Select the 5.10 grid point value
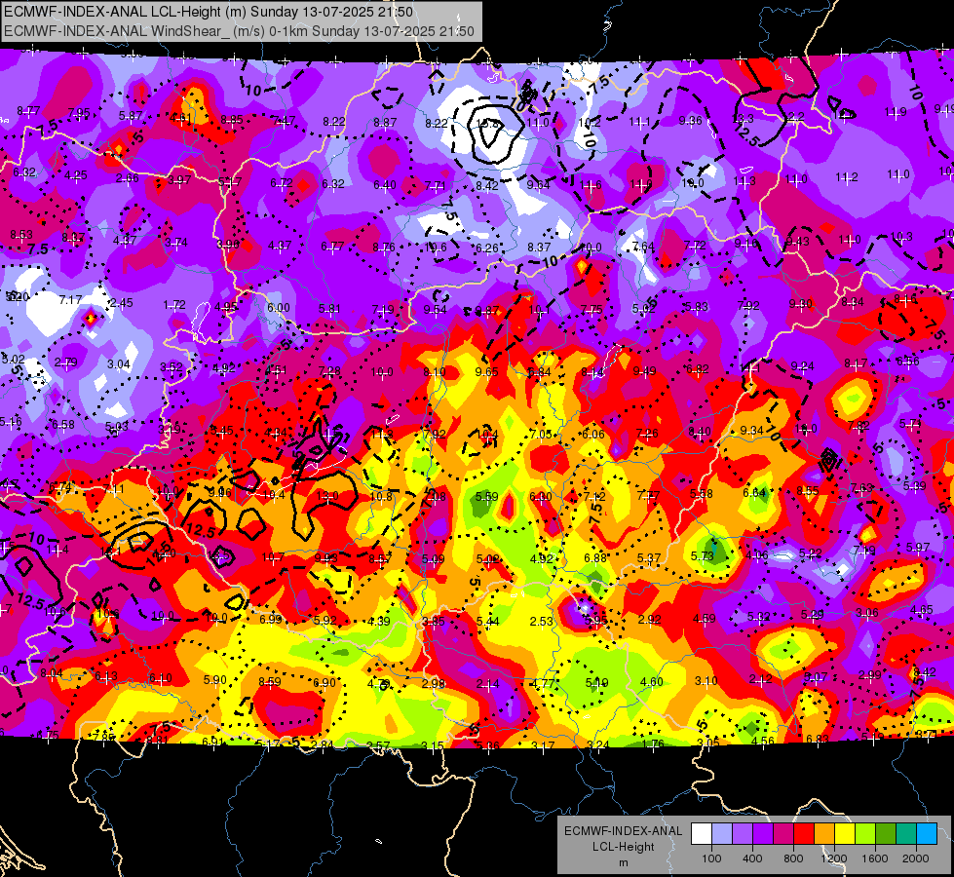 pos(596,683)
